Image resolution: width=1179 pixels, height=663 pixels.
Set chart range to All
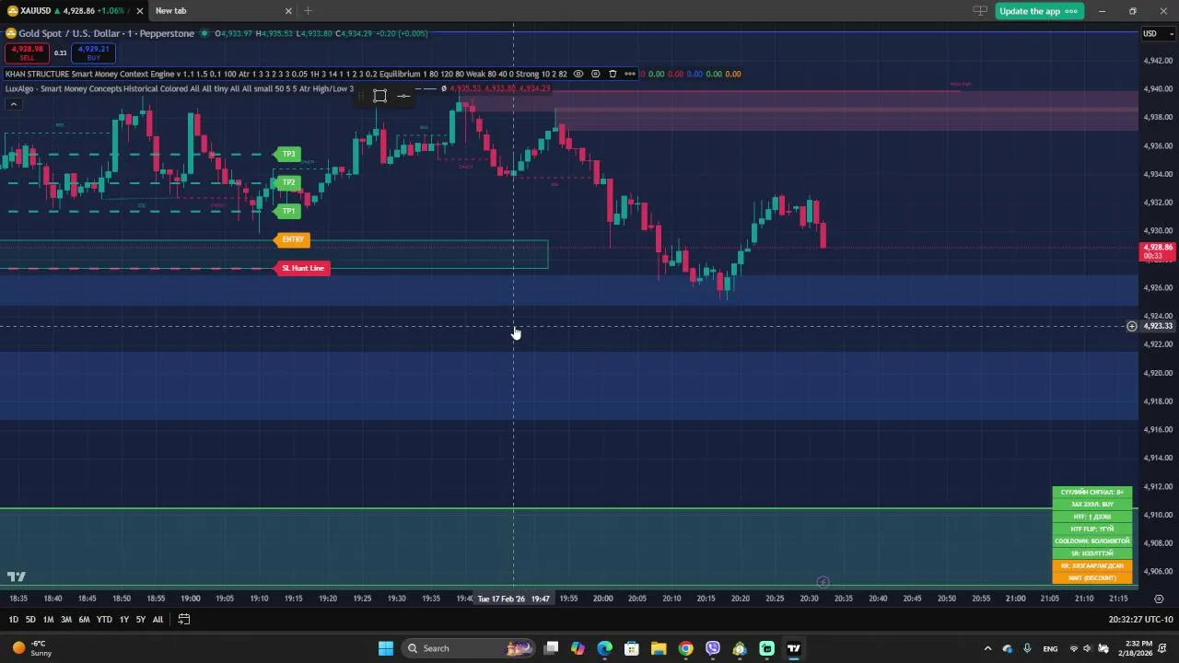(x=158, y=620)
